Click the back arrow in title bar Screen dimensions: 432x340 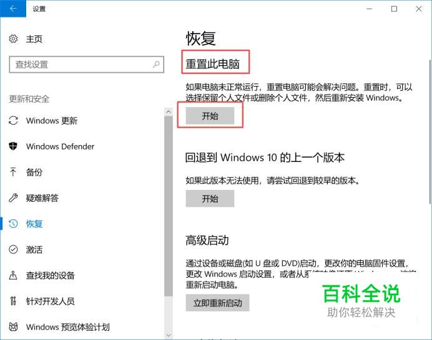click(13, 9)
